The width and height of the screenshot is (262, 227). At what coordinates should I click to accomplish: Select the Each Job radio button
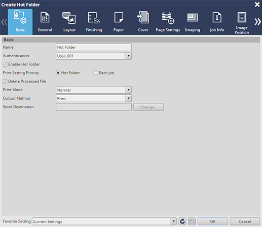pos(96,73)
